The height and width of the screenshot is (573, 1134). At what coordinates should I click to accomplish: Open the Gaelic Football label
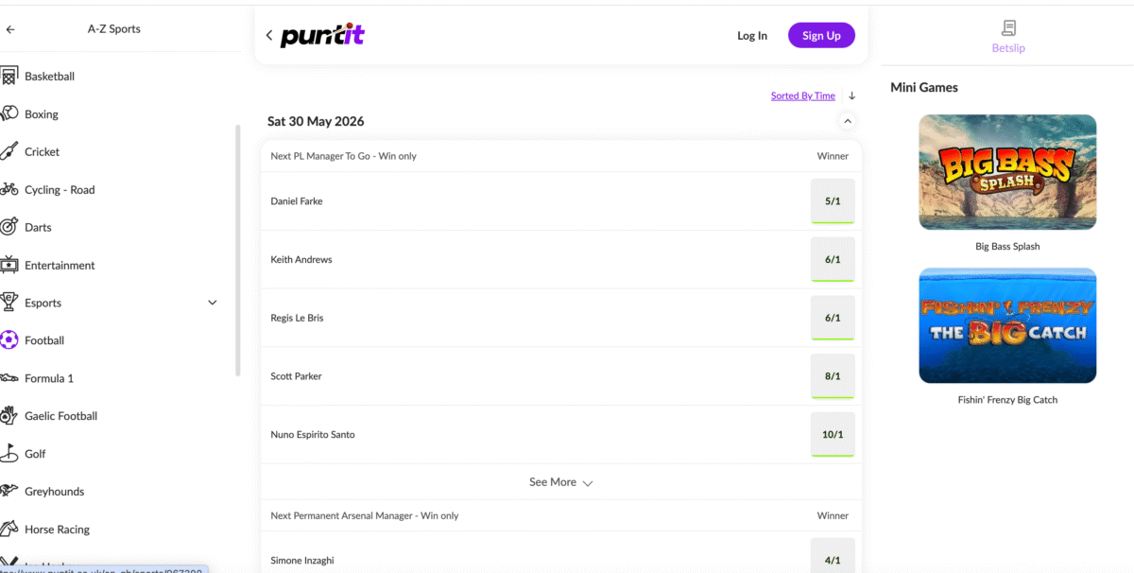coord(60,416)
